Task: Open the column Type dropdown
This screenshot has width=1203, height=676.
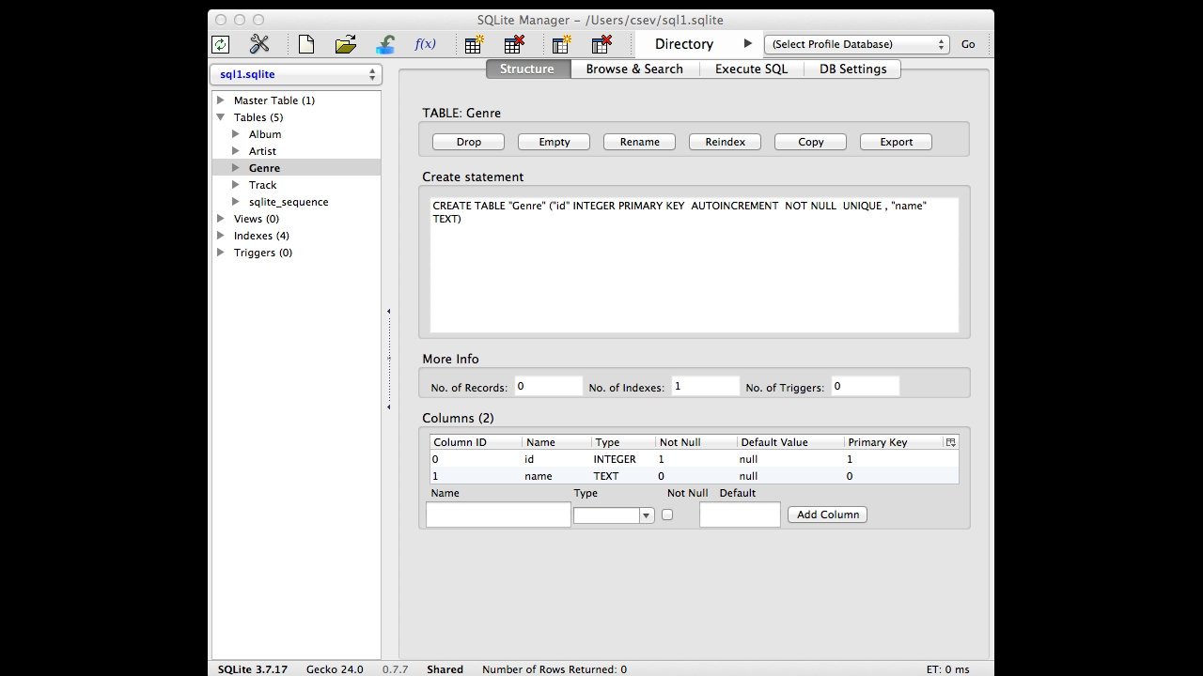Action: point(614,515)
